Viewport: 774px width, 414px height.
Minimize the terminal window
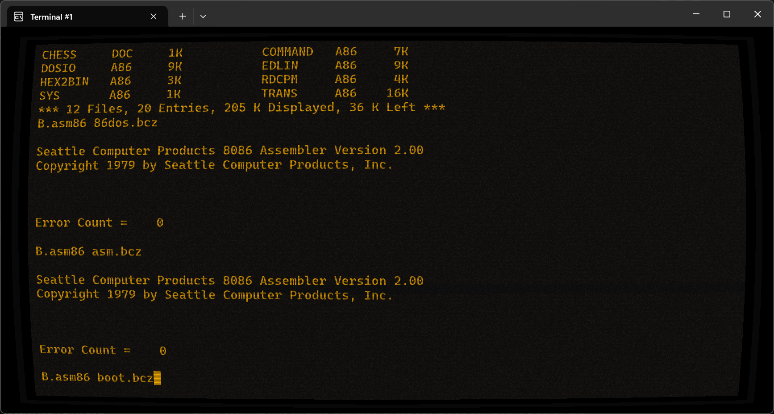click(x=696, y=14)
